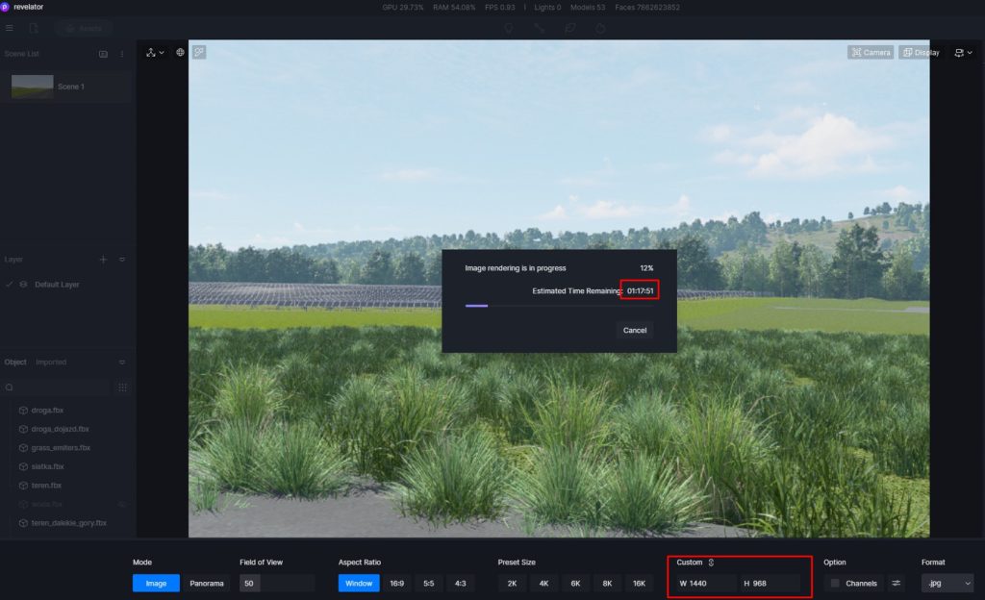This screenshot has width=985, height=600.
Task: Click the grid view icon beside object search
Action: [122, 387]
